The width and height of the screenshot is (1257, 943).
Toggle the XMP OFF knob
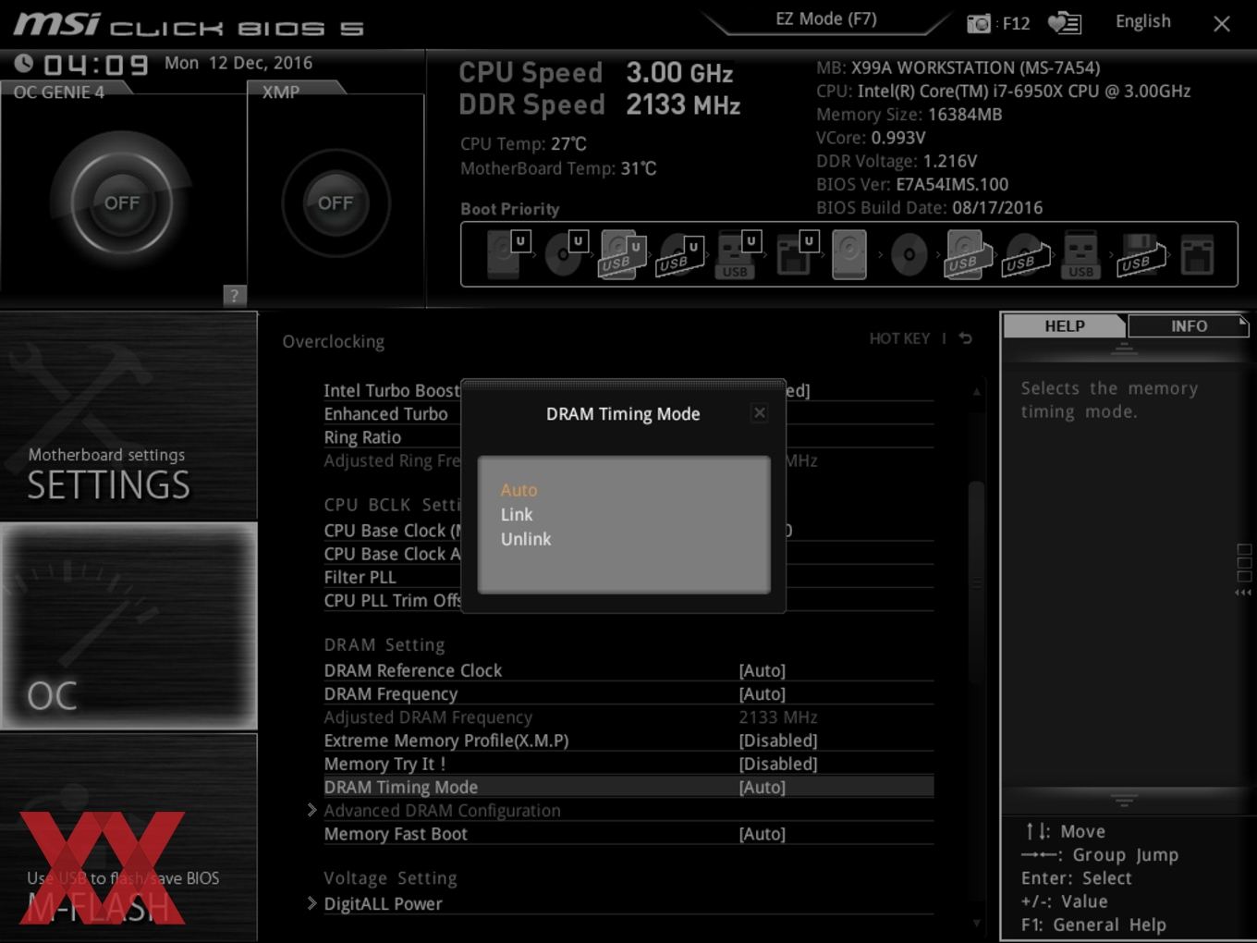336,202
